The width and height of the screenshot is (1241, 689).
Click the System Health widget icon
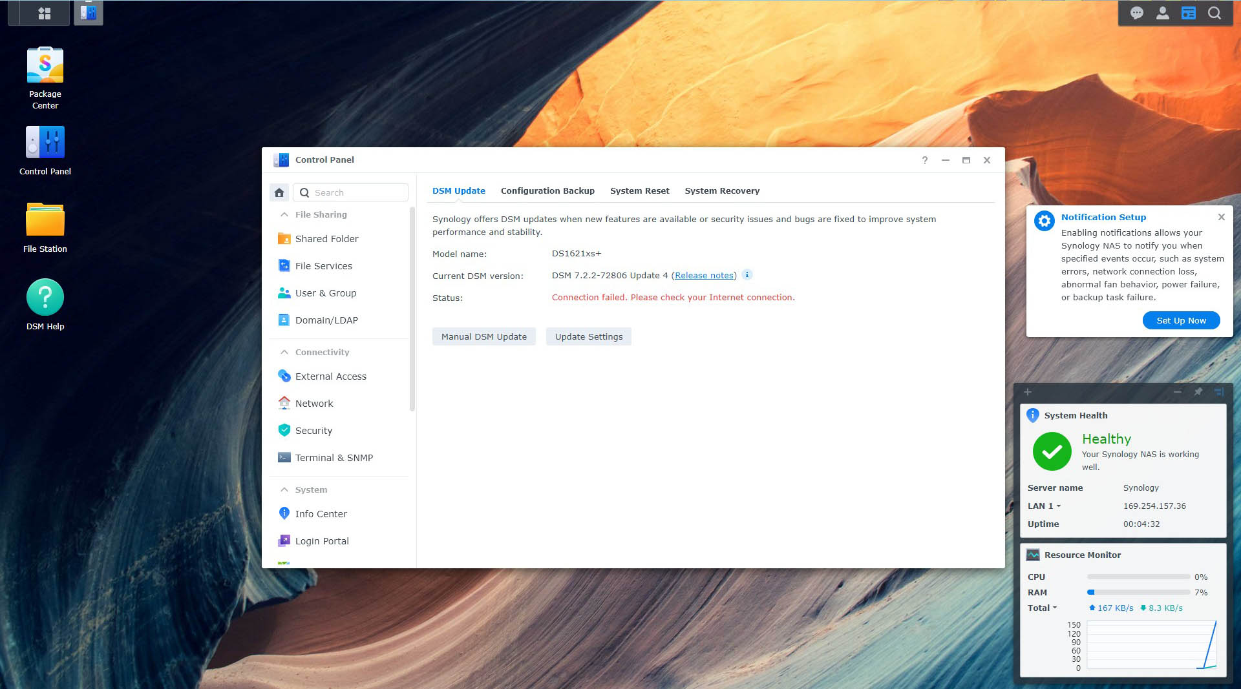[1033, 415]
